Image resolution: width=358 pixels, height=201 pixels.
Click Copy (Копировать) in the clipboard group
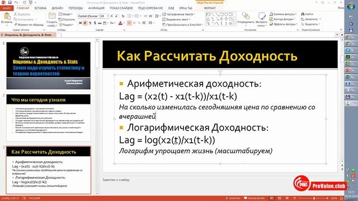click(23, 20)
